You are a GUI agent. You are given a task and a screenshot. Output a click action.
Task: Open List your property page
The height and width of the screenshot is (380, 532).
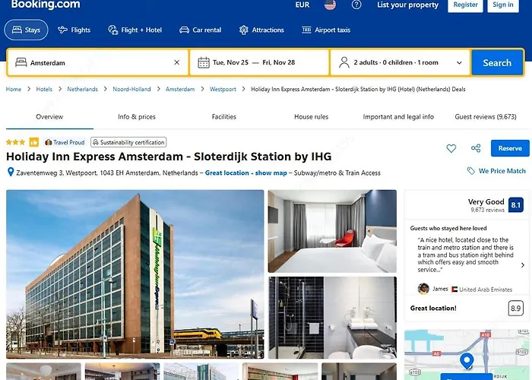407,5
